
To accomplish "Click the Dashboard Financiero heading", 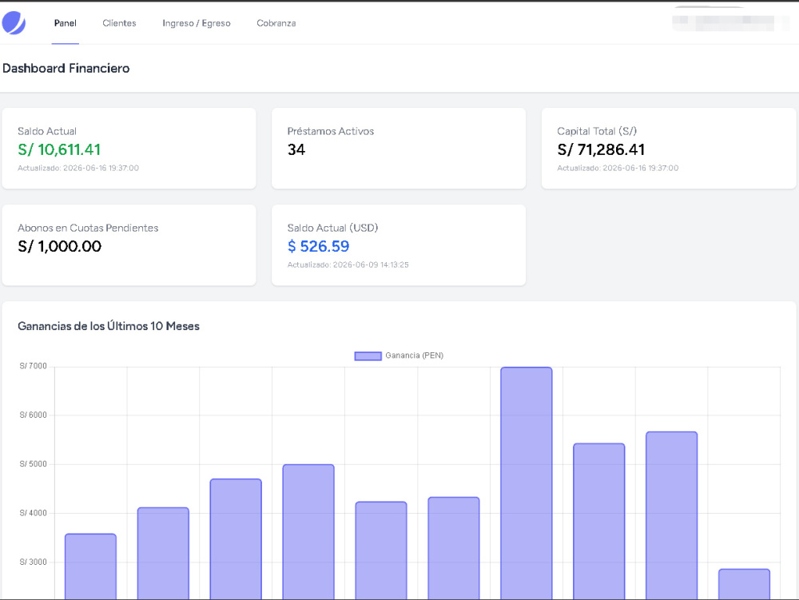I will click(66, 68).
